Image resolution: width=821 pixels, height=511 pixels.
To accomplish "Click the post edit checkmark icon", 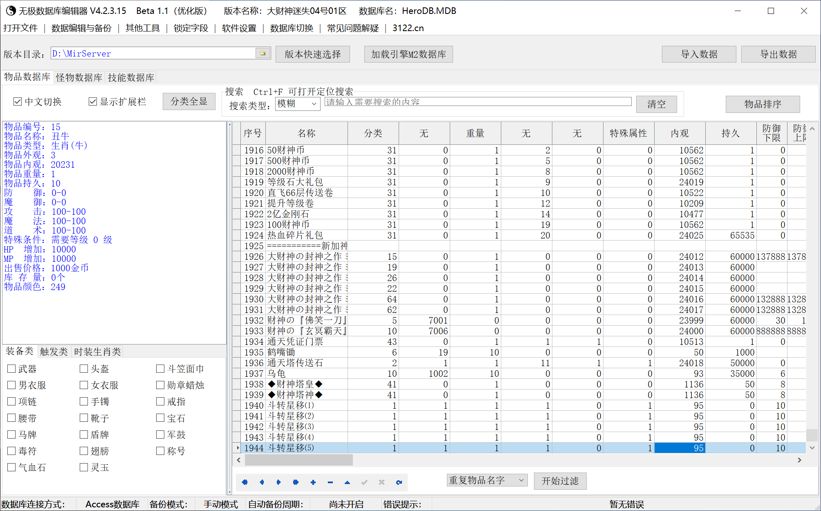I will click(x=365, y=482).
